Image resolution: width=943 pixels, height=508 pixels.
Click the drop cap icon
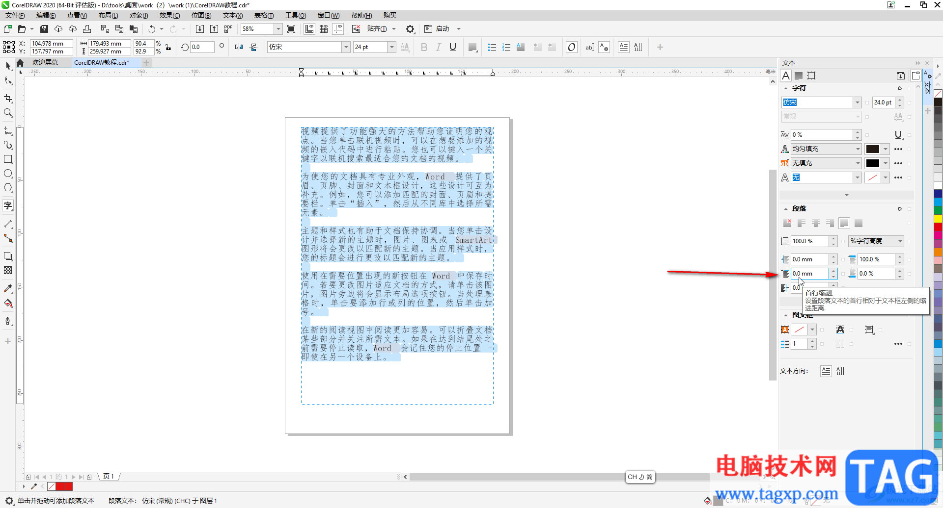point(521,47)
